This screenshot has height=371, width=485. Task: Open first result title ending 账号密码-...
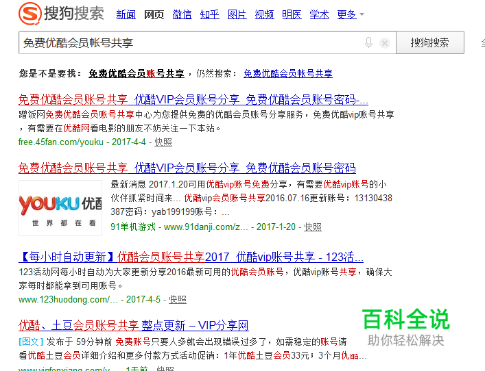pyautogui.click(x=193, y=99)
